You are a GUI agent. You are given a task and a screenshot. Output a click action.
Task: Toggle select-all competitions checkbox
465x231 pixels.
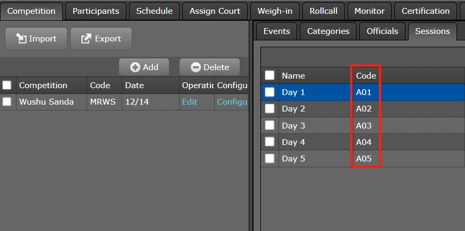tap(7, 85)
